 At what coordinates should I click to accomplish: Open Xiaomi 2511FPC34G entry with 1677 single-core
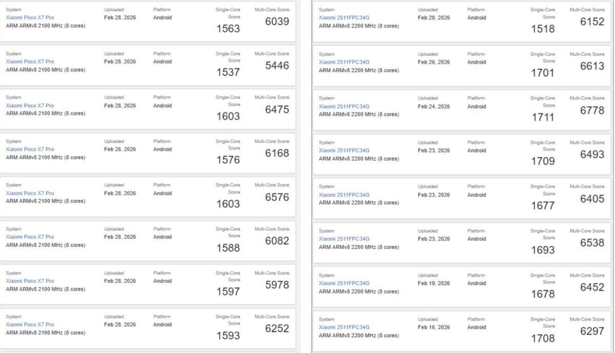tap(344, 195)
